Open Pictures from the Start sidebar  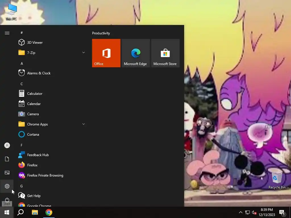click(x=7, y=173)
